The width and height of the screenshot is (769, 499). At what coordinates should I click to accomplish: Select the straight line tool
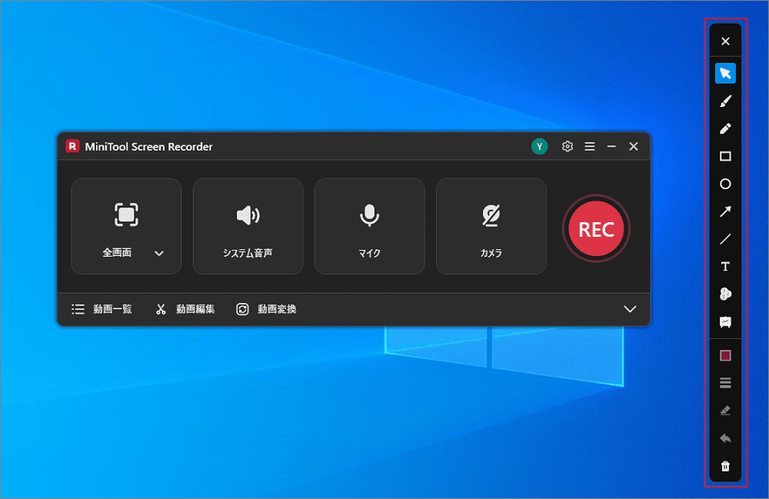point(725,239)
